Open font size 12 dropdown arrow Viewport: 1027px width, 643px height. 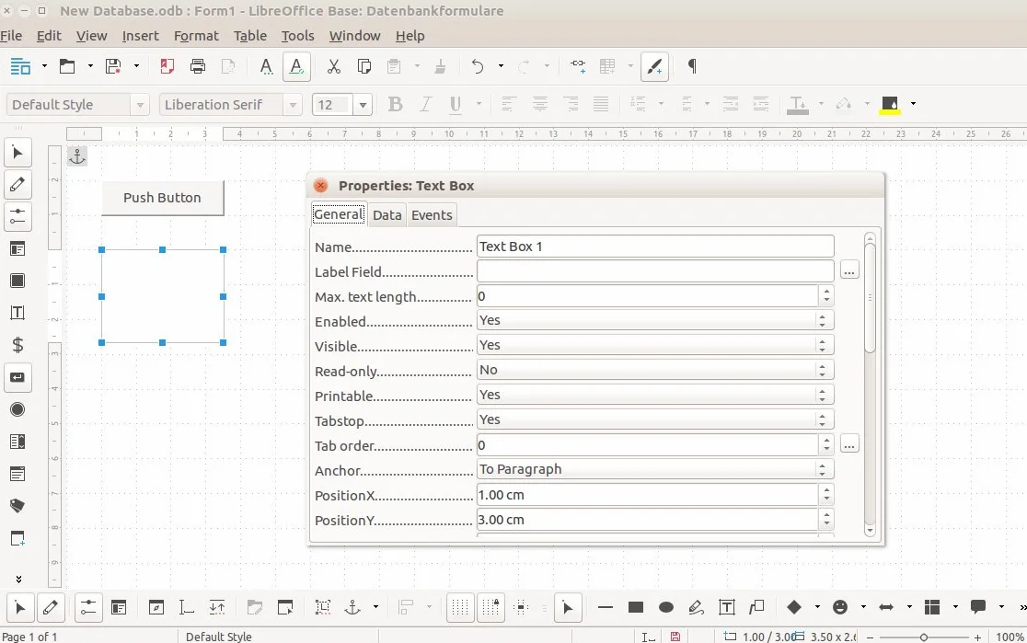(363, 105)
